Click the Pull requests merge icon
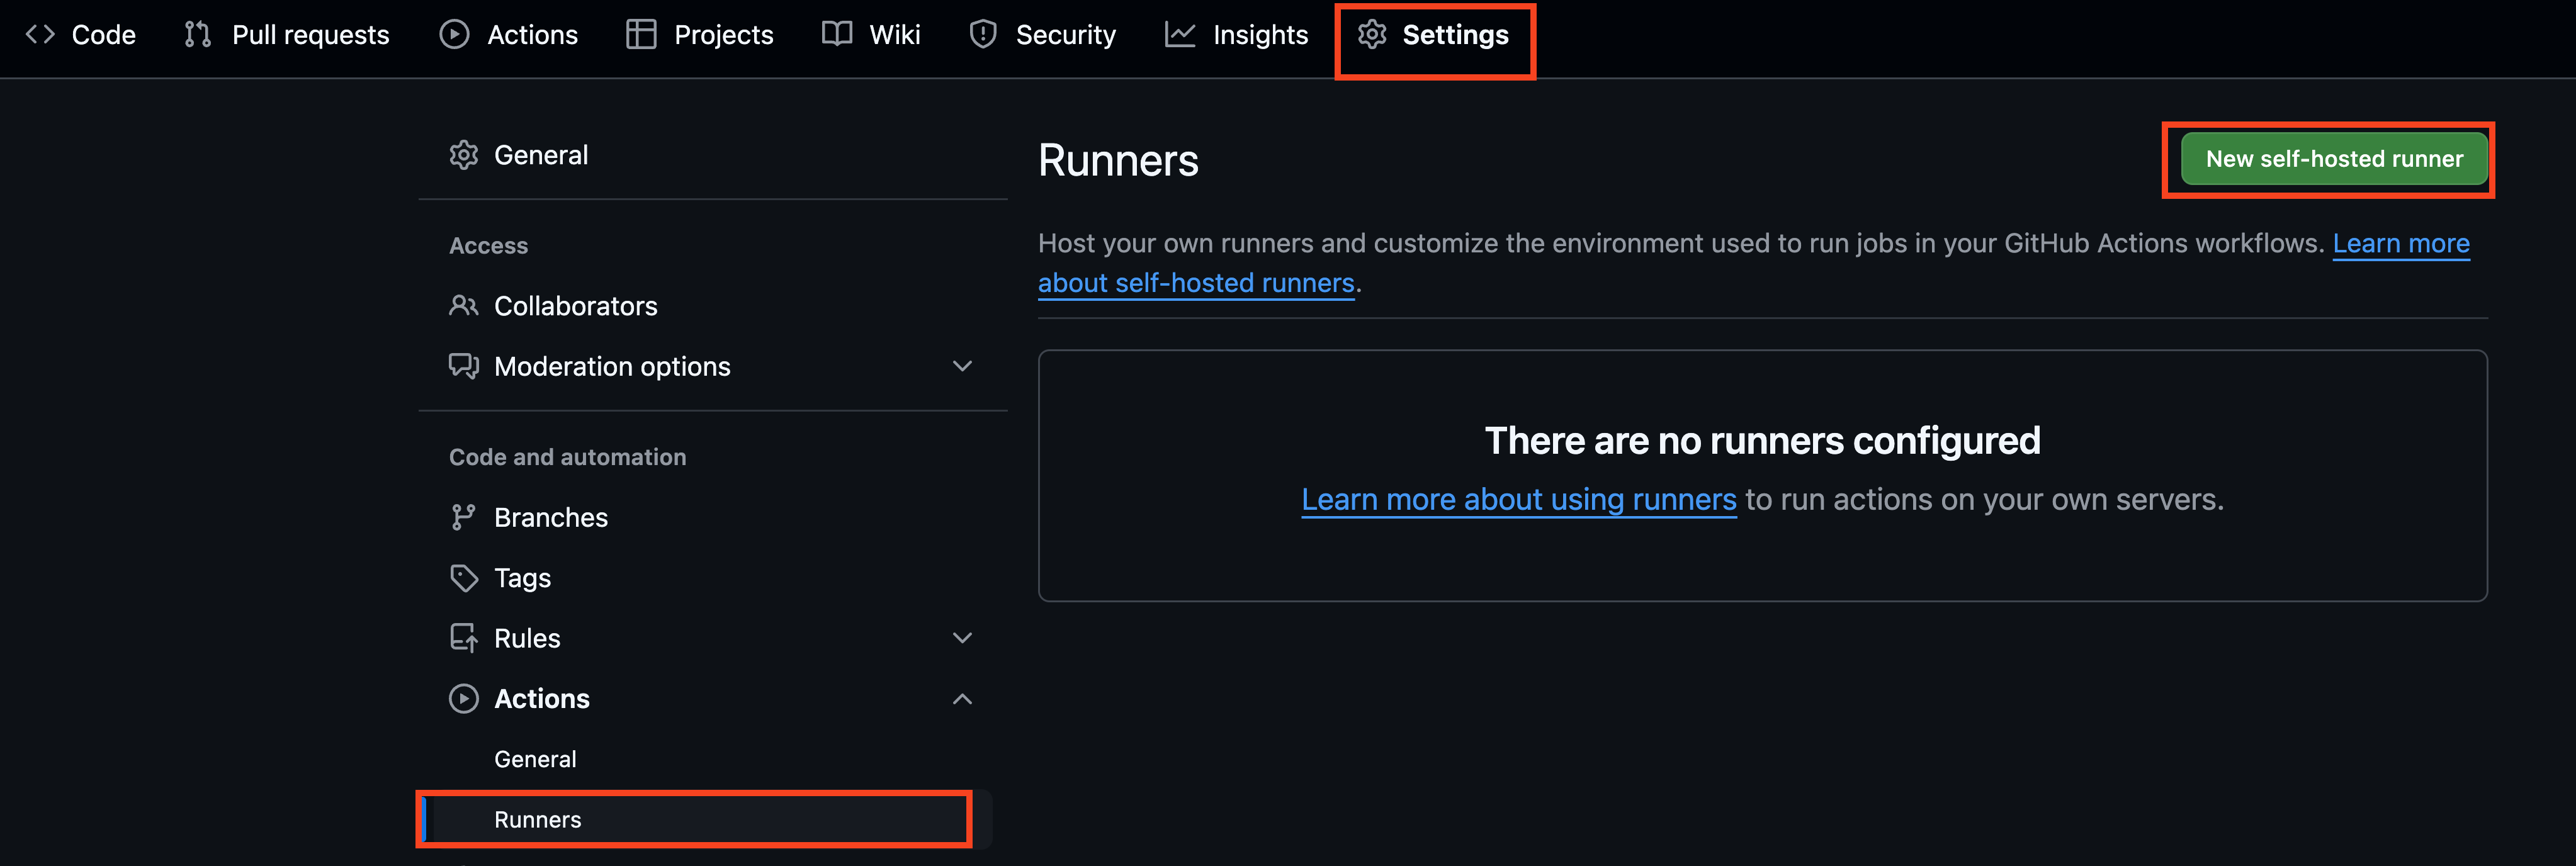2576x866 pixels. pyautogui.click(x=198, y=35)
